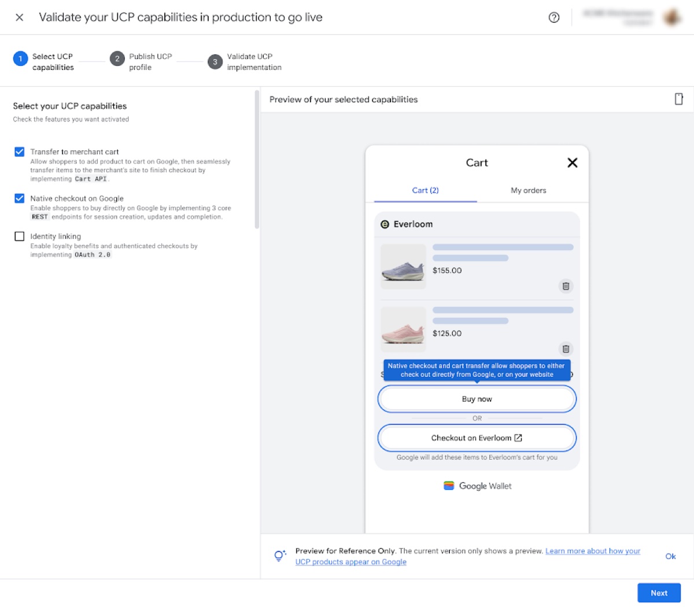Go to step 1 Select UCP capabilities
The image size is (694, 607).
44,61
